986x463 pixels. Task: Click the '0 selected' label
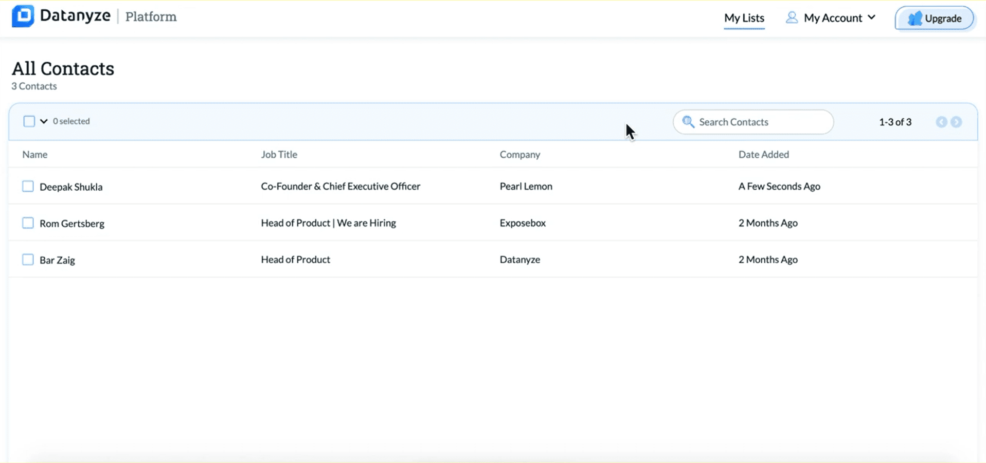tap(71, 121)
